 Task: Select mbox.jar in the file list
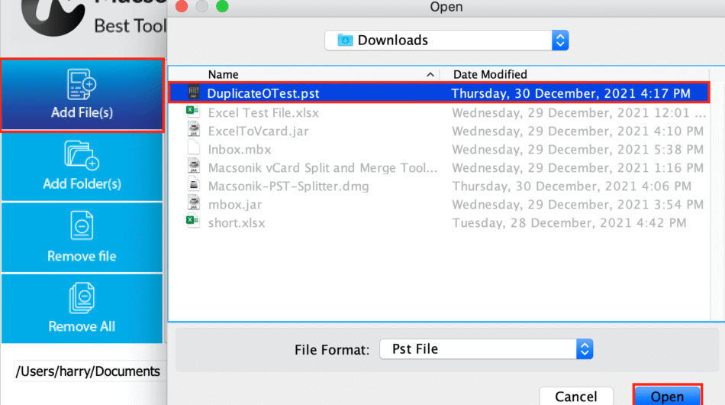coord(235,205)
